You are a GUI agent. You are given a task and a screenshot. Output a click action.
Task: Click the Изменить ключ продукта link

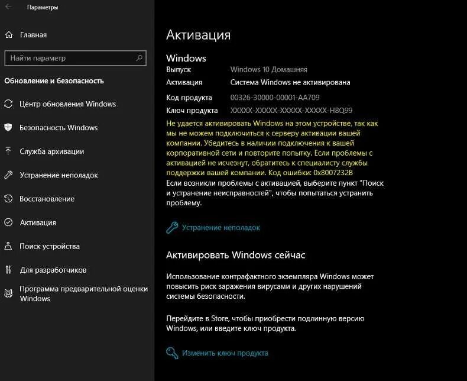point(225,353)
